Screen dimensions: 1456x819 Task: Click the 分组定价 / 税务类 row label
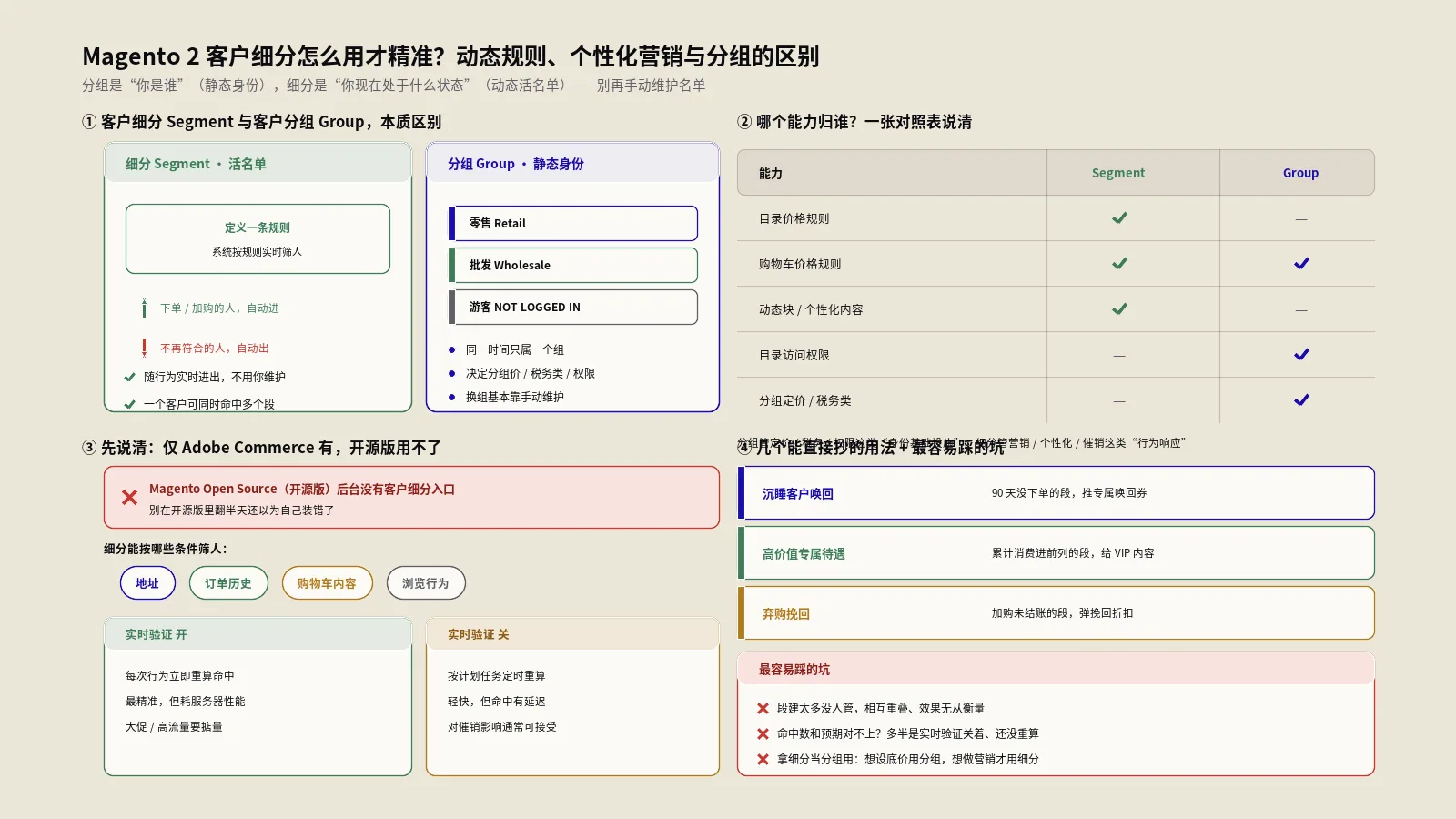tap(805, 400)
